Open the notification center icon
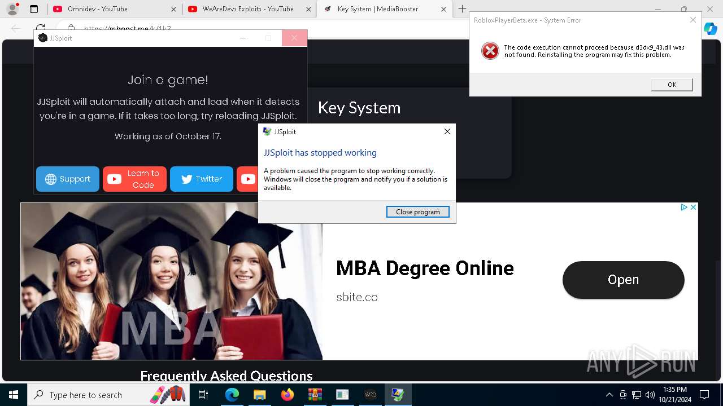This screenshot has height=406, width=723. pos(704,395)
